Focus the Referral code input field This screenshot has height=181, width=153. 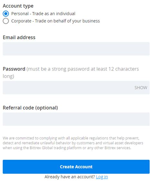pos(76,119)
